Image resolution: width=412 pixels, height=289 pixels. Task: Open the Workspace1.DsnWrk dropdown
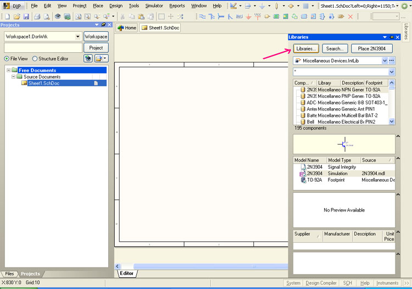77,36
